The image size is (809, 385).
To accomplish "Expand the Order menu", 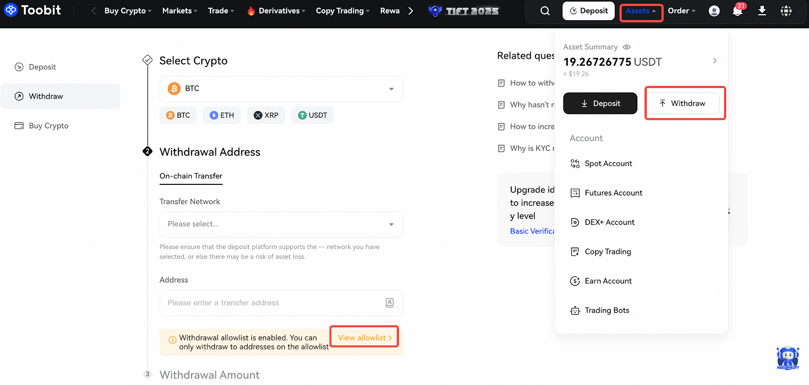I will point(682,11).
